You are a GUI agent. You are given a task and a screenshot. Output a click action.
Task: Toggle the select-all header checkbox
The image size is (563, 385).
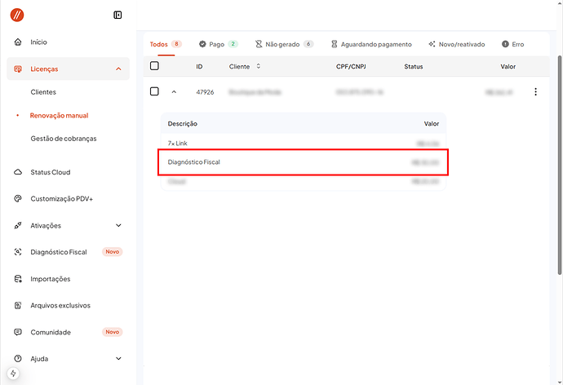click(154, 66)
